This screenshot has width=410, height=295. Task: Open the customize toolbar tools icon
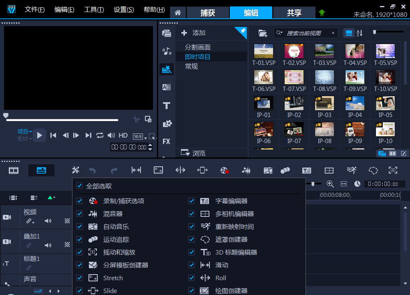click(x=76, y=170)
